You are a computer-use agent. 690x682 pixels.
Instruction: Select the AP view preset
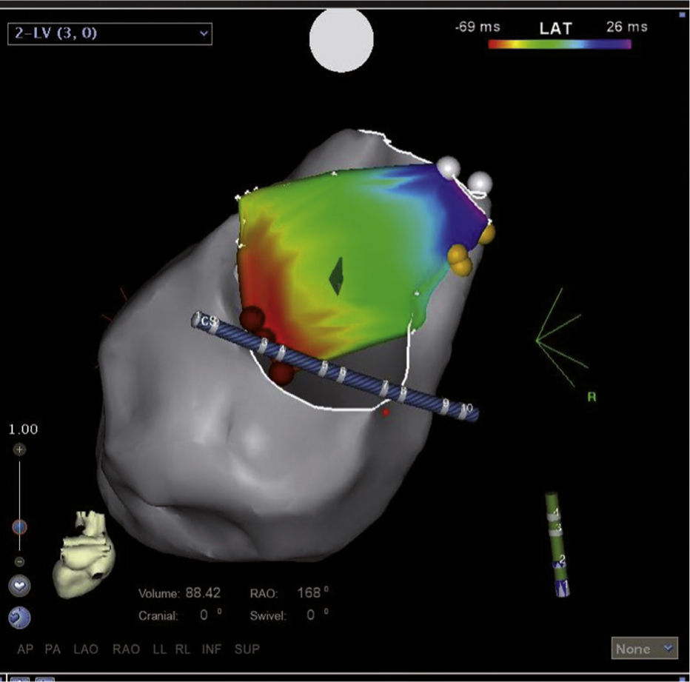(x=26, y=649)
